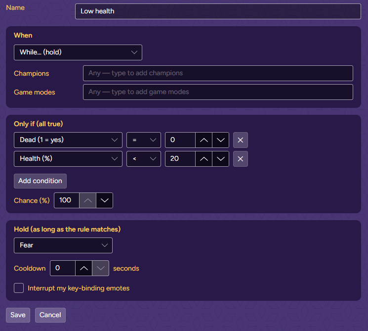Toggle Interrupt my key-binding emotes checkbox

(19, 288)
